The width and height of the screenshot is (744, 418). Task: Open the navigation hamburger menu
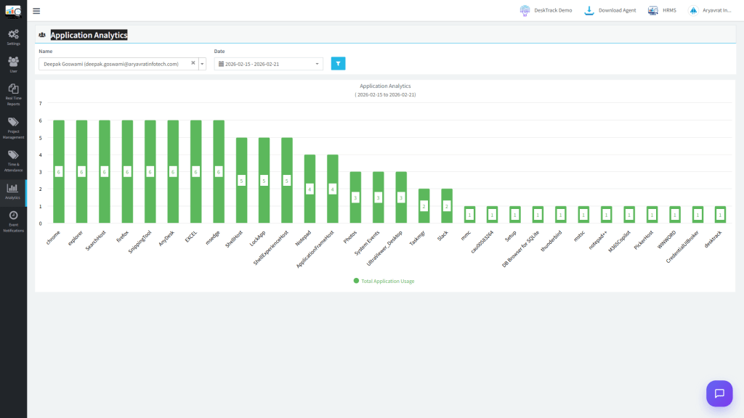[x=35, y=10]
